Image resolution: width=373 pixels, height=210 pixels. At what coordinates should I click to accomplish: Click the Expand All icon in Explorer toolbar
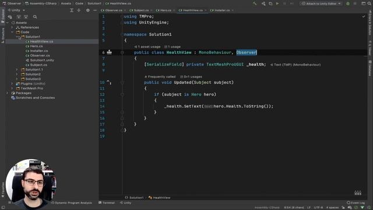click(72, 10)
